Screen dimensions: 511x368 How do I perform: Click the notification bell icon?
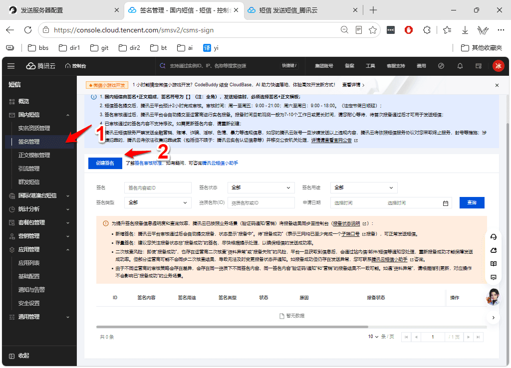pos(460,66)
